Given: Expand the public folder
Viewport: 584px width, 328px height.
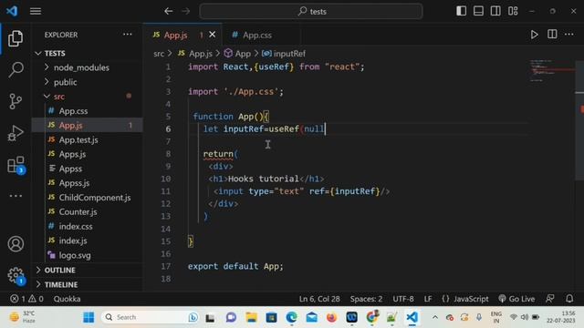Looking at the screenshot, I should [88, 82].
